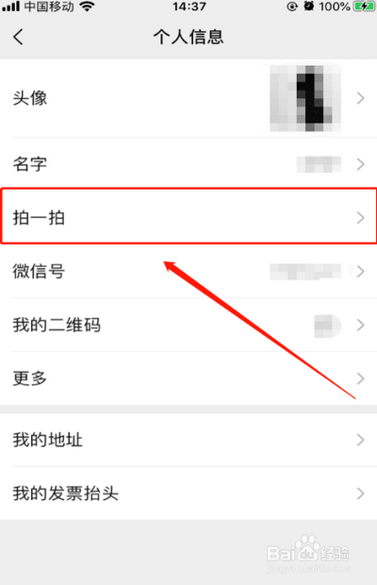Tap the blurred WeChat ID value

(305, 271)
